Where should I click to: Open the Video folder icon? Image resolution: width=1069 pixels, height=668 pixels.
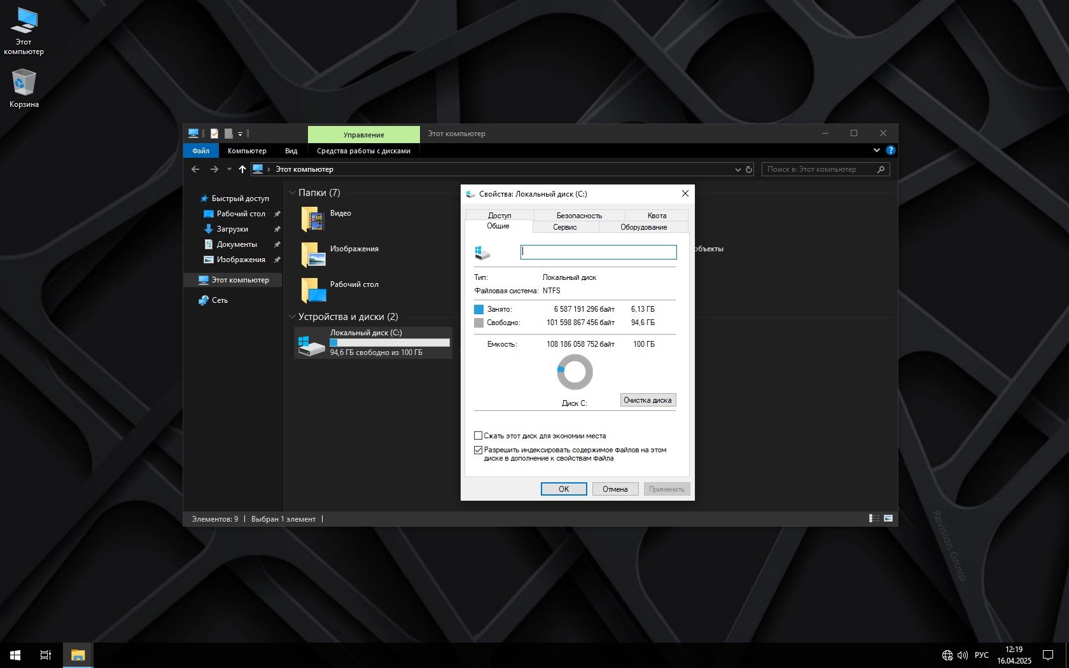(313, 219)
